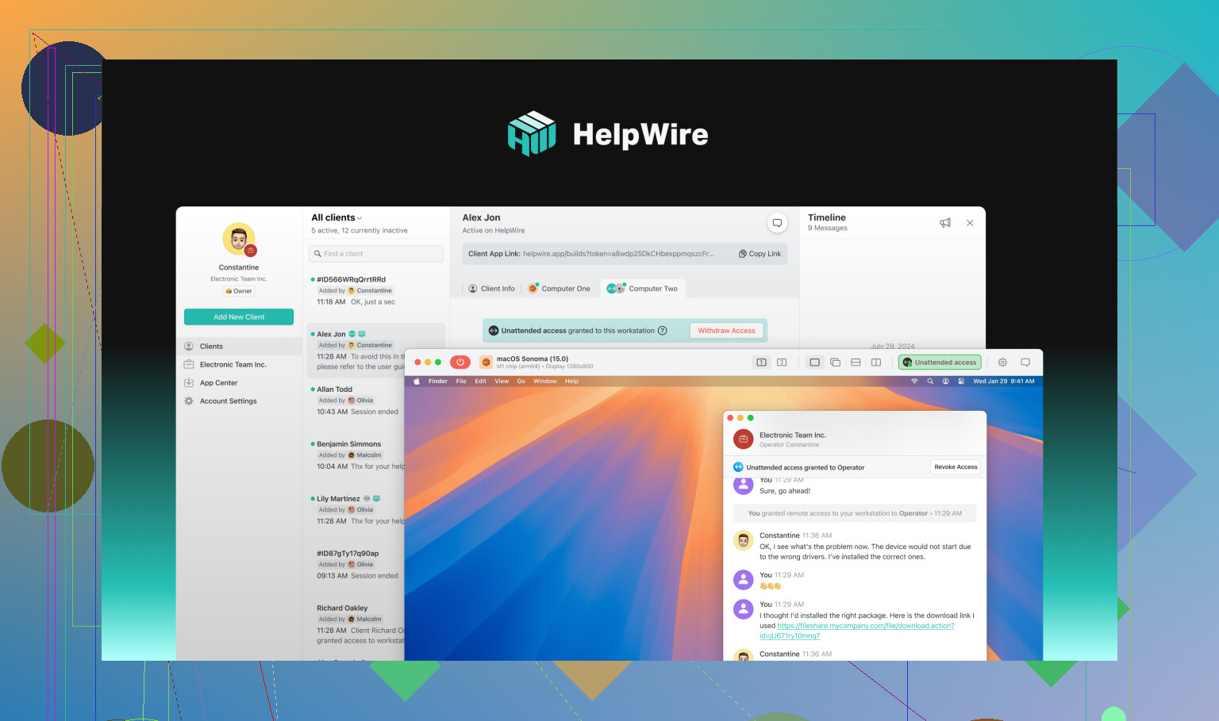Image resolution: width=1219 pixels, height=721 pixels.
Task: Open the File menu
Action: pos(461,382)
